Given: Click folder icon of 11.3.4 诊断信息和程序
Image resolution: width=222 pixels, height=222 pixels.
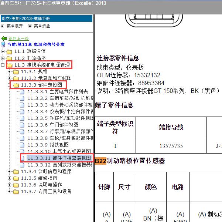Looking at the screenshot, I should [x=16, y=172].
